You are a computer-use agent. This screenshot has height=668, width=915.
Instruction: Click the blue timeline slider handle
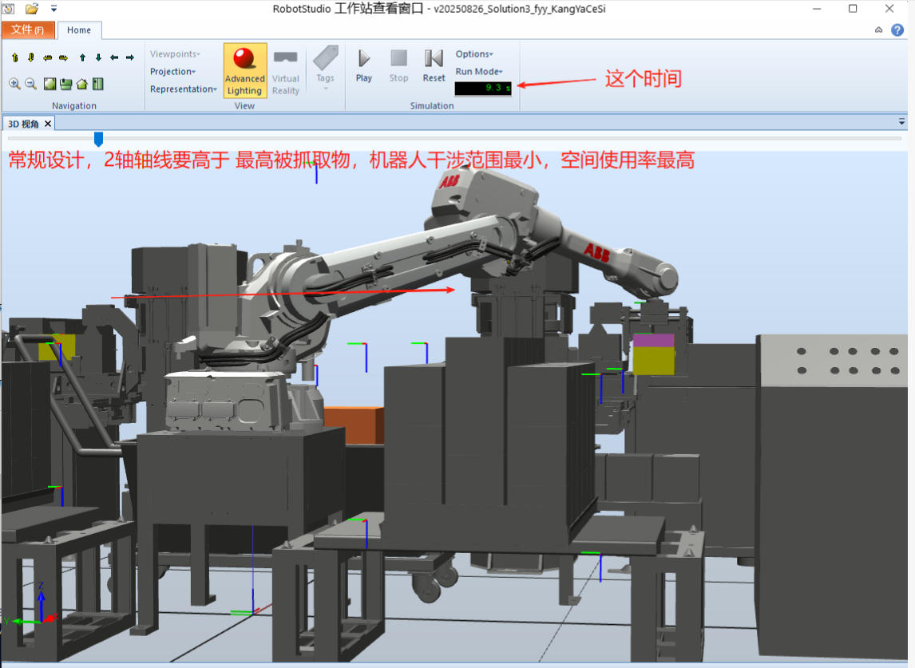(x=98, y=140)
